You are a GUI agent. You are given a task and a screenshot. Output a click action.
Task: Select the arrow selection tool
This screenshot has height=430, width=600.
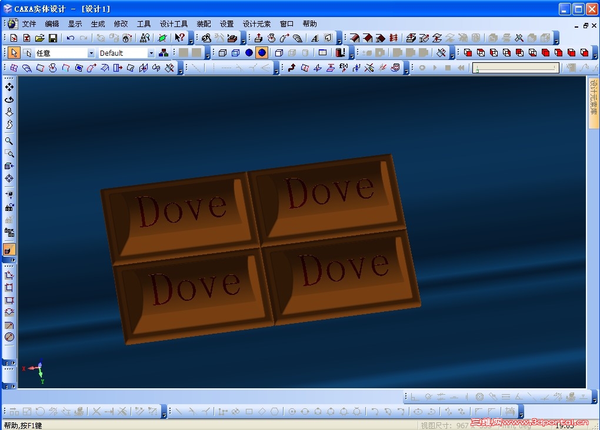[14, 53]
